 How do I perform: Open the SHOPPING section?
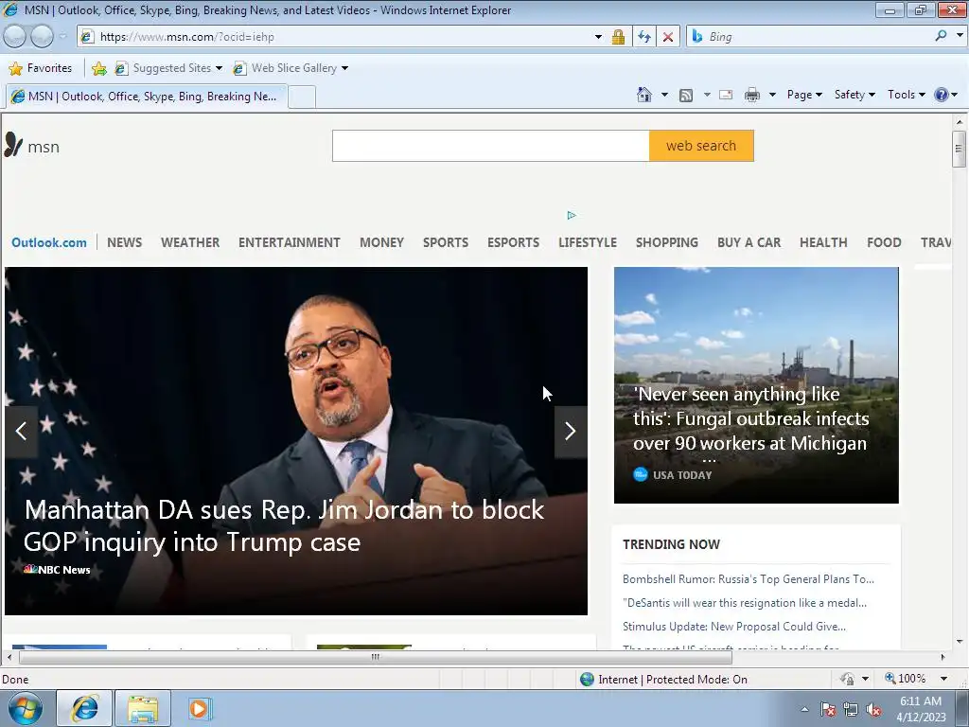click(667, 242)
